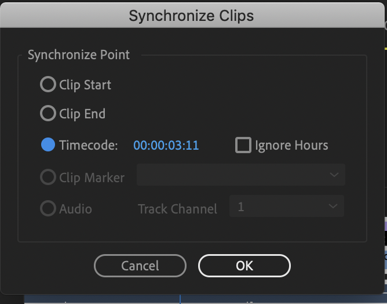Click the "Clip End" text label
Screen dimensions: 387x304
tap(82, 114)
